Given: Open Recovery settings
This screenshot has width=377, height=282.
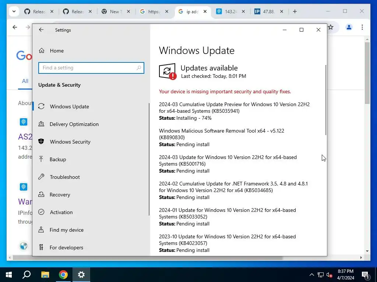Looking at the screenshot, I should (x=60, y=195).
